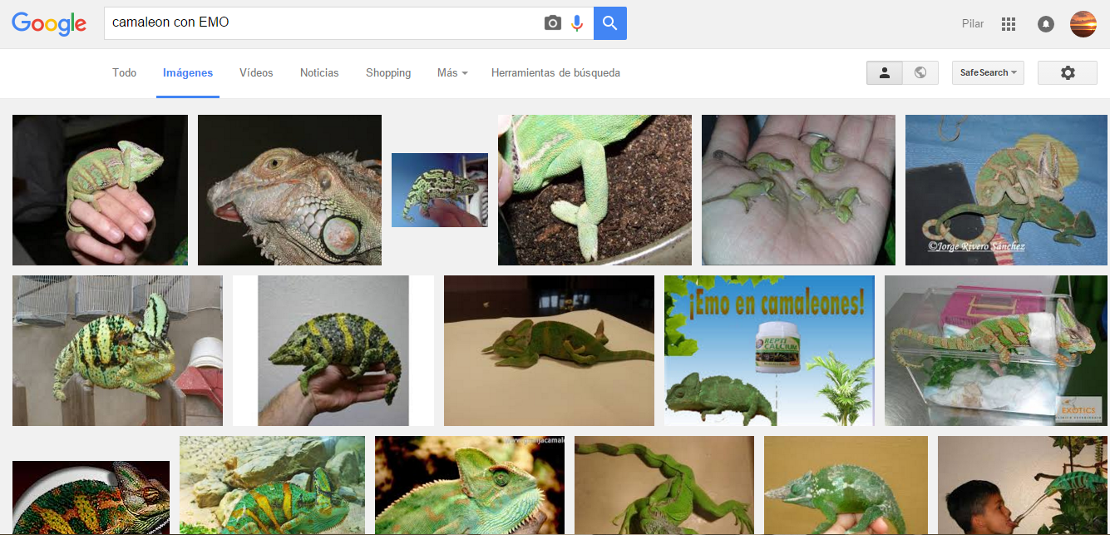The image size is (1110, 535).
Task: Open the Shopping results link
Action: tap(388, 73)
